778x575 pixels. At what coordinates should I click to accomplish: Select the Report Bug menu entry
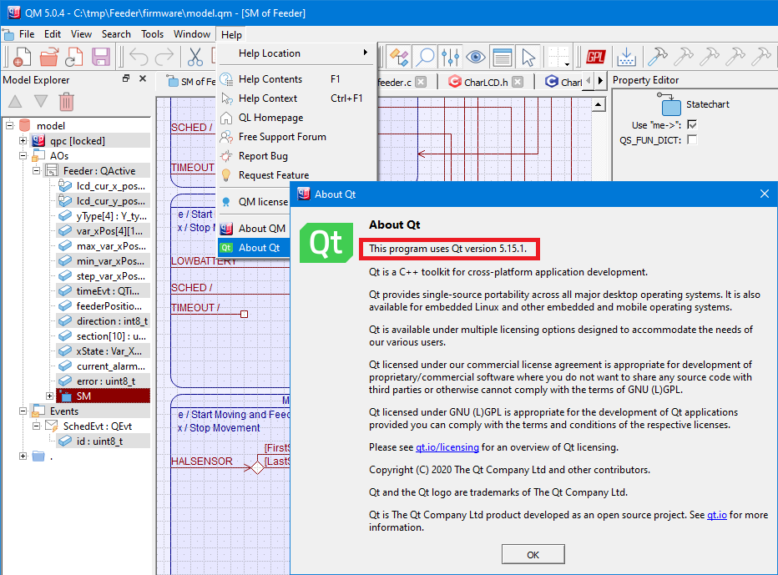(x=263, y=156)
